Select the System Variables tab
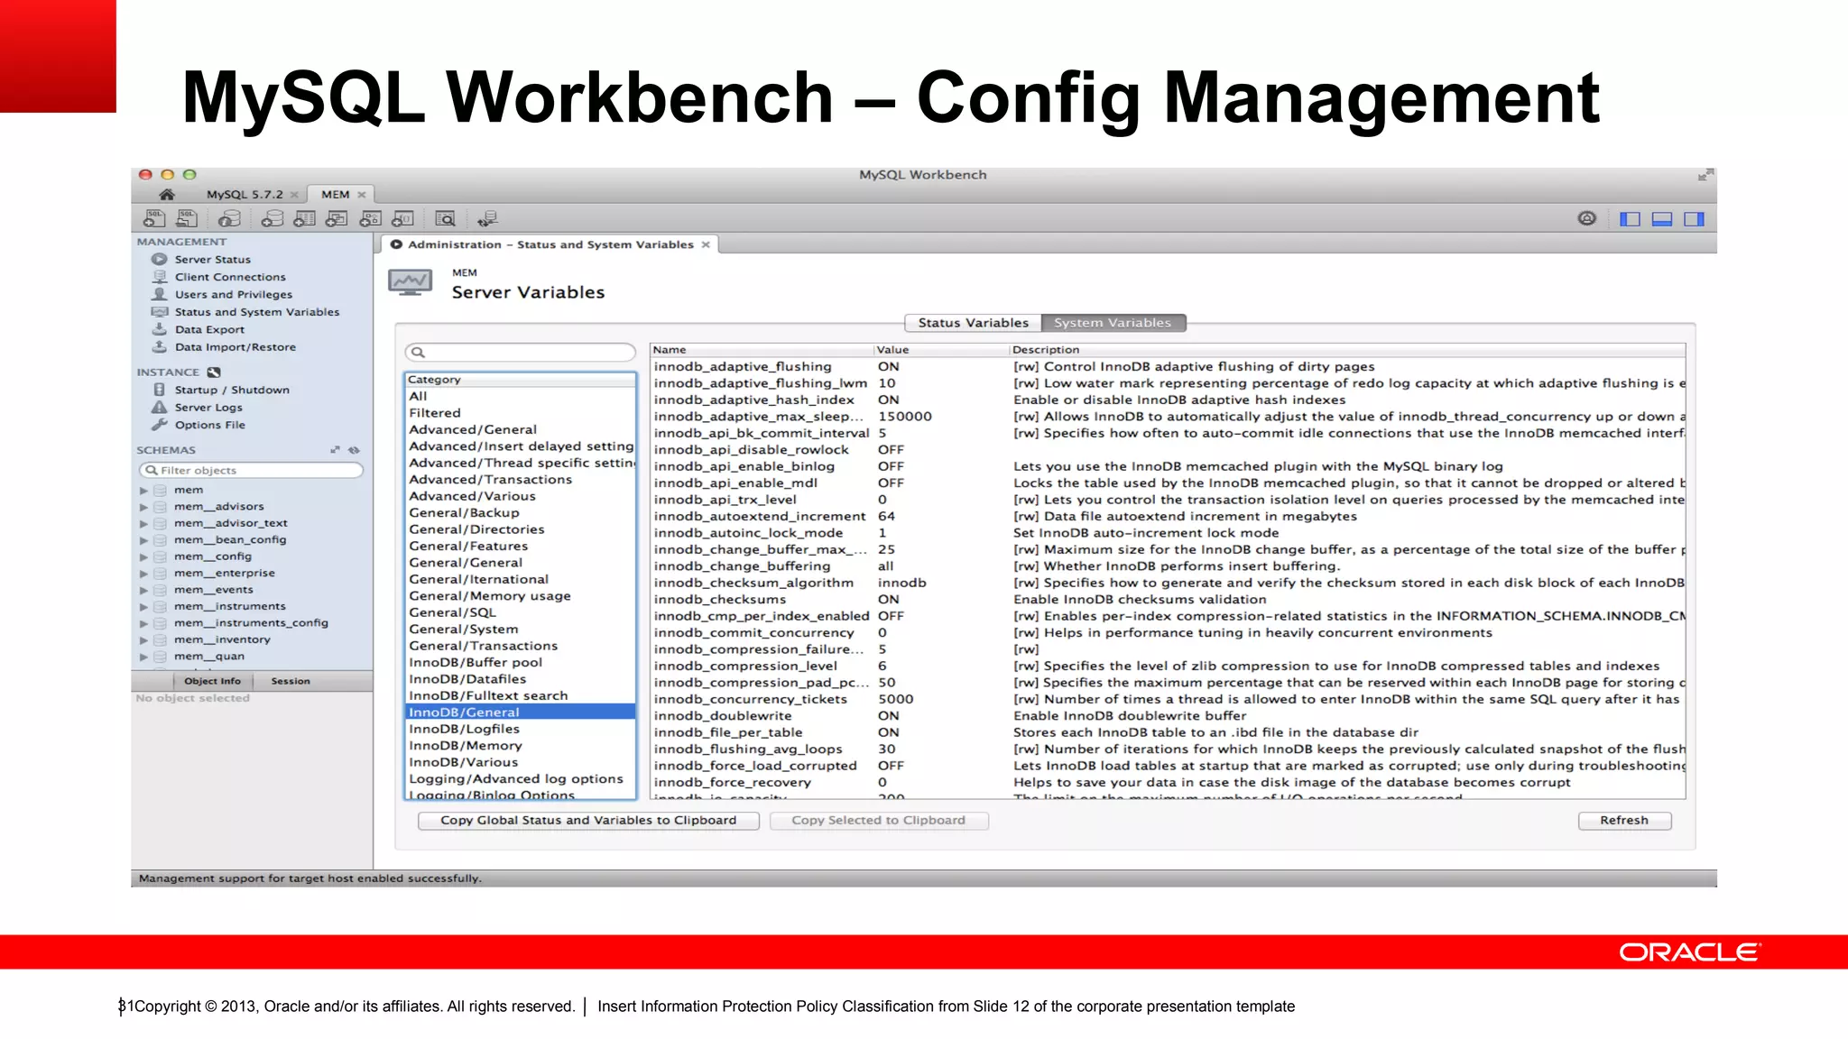 click(x=1113, y=323)
